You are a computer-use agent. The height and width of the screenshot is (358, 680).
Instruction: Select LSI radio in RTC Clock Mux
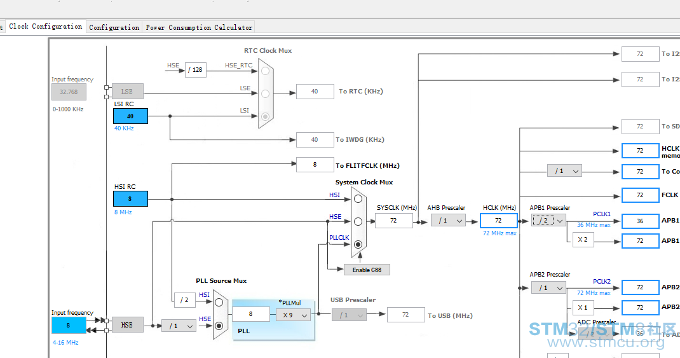[x=266, y=116]
